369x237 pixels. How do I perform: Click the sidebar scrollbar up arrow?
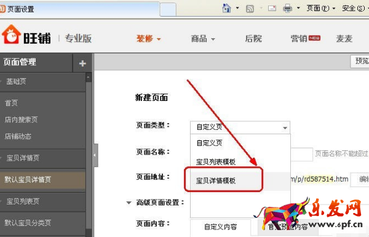89,78
